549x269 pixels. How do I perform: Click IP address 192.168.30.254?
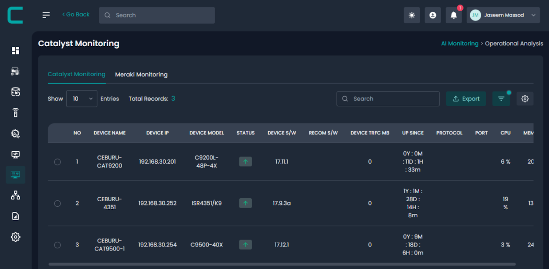point(157,245)
